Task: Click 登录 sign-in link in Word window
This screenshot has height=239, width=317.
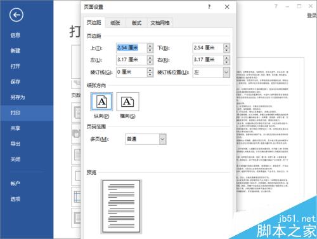Action: [x=312, y=15]
